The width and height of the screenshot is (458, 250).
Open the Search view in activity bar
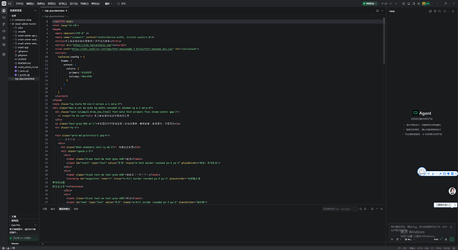pyautogui.click(x=4, y=17)
